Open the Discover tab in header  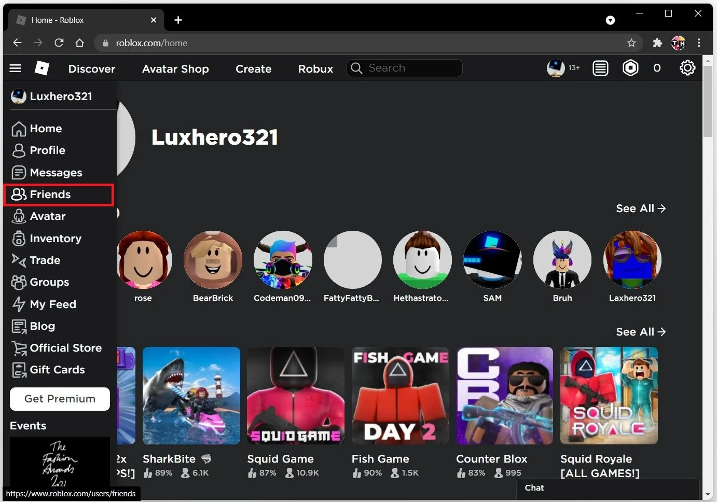pos(92,68)
